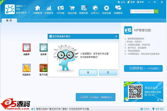Screen dimensions: 167x111
Task: Minimize the 智慧记 window
Action: pos(149,2)
